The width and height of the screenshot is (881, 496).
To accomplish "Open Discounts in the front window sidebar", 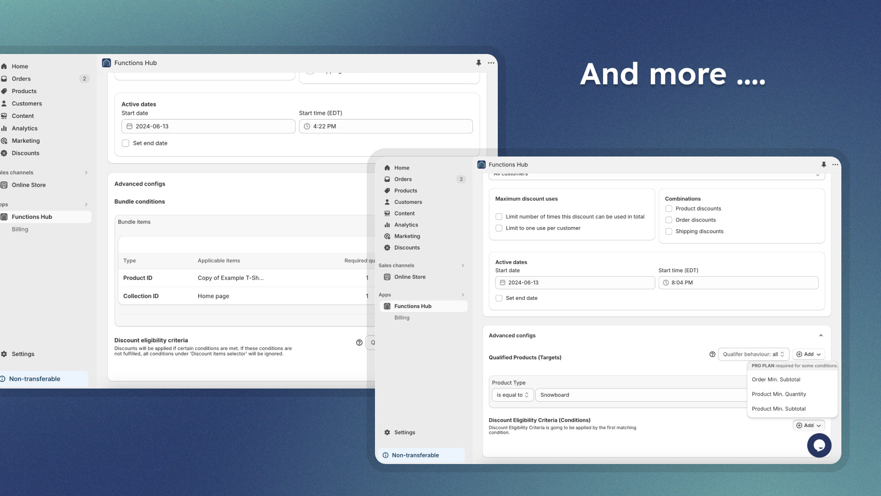I will point(406,248).
